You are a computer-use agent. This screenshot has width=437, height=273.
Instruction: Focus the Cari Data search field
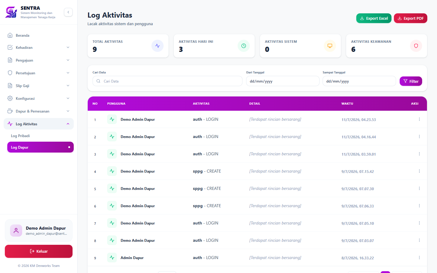click(168, 81)
